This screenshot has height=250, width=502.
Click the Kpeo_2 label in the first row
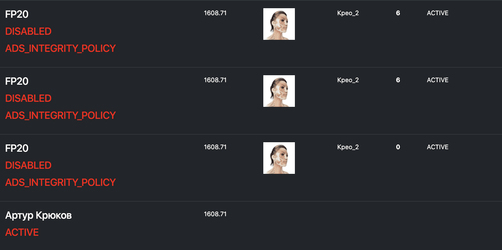pos(348,13)
